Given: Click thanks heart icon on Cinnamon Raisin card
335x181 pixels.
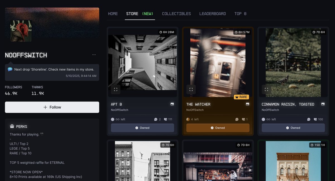Looking at the screenshot, I should click(x=315, y=119).
